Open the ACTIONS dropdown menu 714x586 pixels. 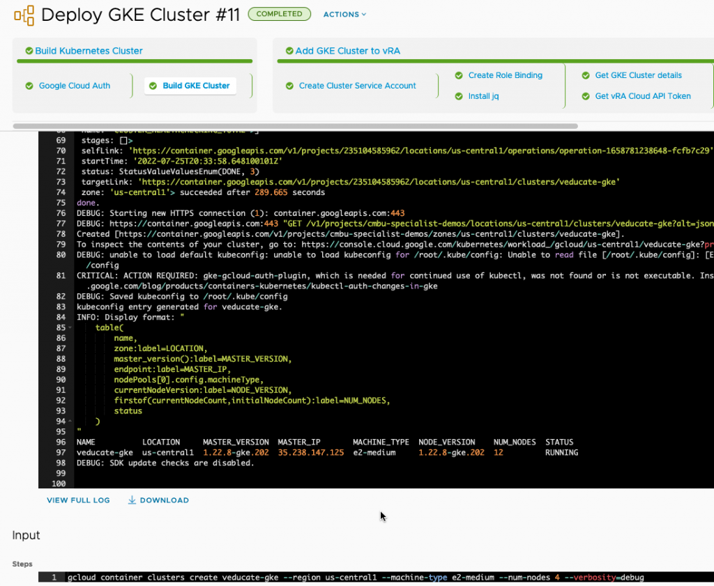(x=344, y=15)
